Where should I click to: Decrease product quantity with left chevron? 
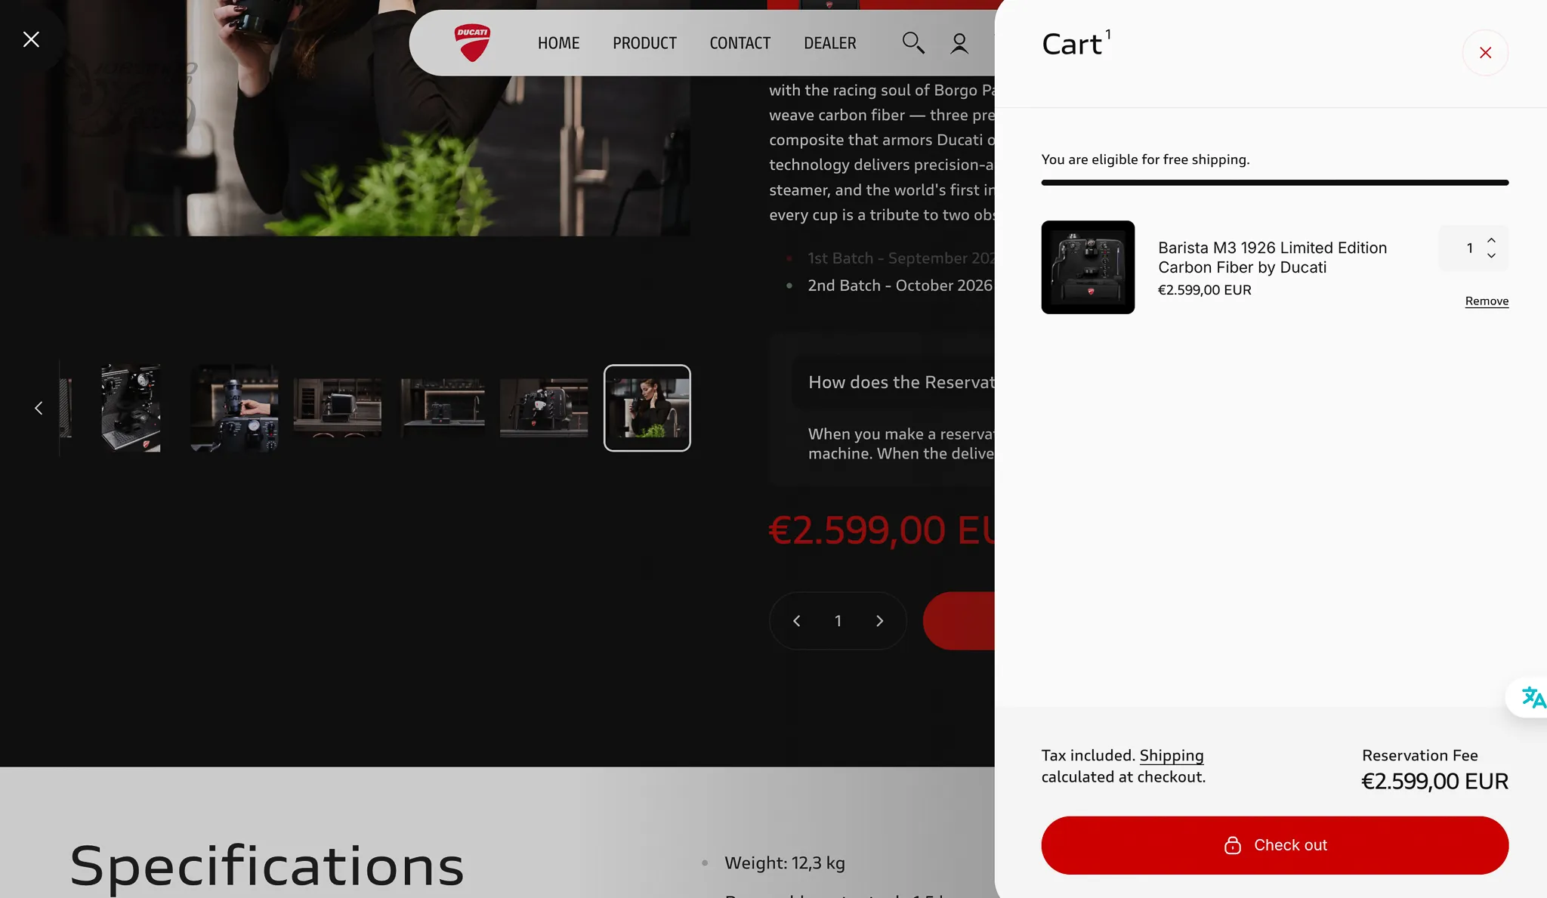[x=796, y=621]
